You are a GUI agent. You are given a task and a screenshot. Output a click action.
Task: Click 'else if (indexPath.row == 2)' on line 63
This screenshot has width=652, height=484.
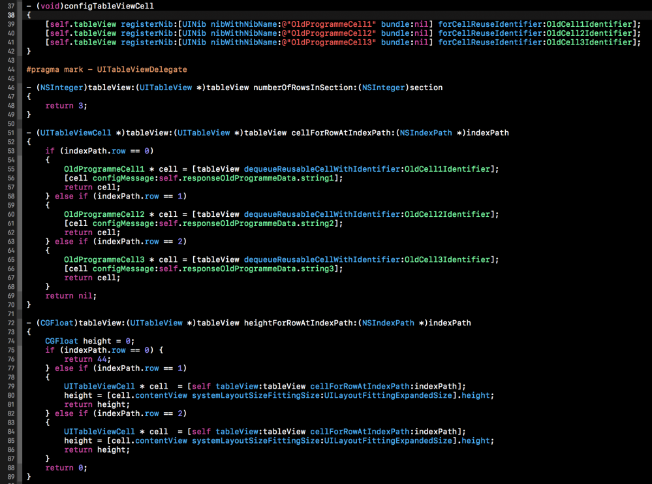click(121, 242)
